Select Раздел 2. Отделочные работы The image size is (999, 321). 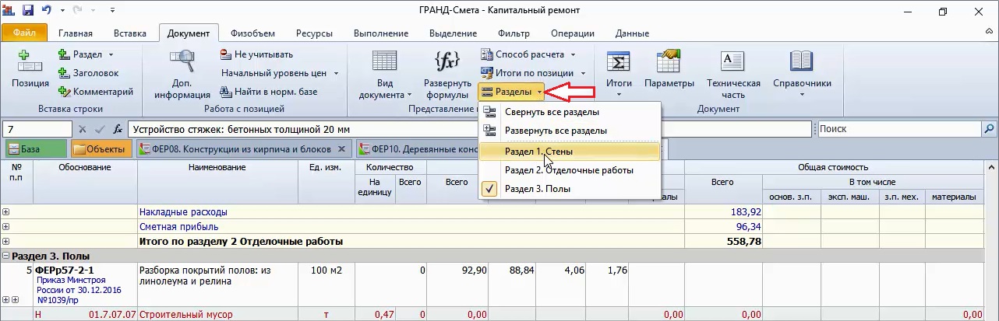[x=570, y=170]
